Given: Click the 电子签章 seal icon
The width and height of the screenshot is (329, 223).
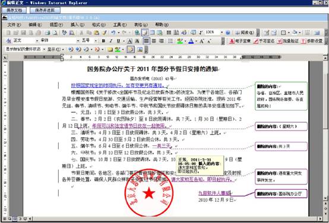Looking at the screenshot, I should click(x=232, y=41).
